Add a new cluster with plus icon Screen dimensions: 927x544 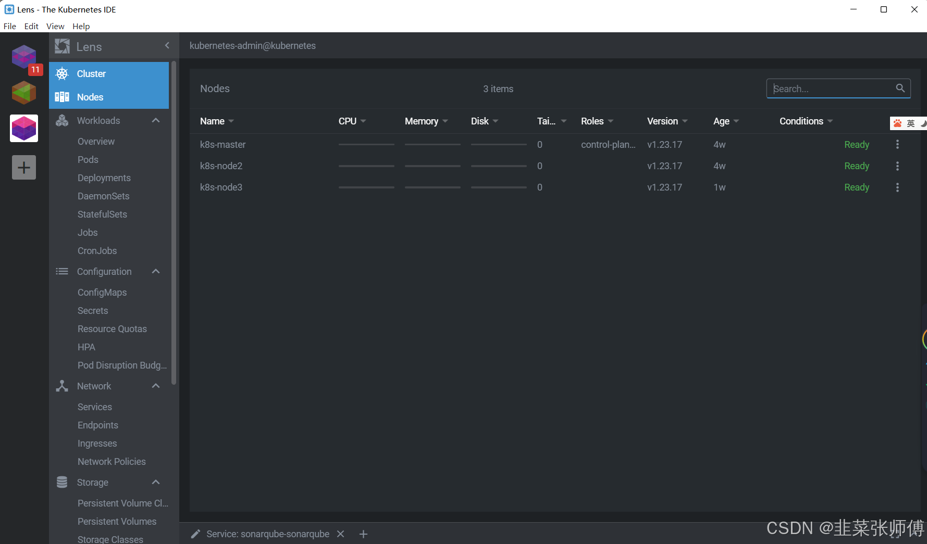[24, 168]
